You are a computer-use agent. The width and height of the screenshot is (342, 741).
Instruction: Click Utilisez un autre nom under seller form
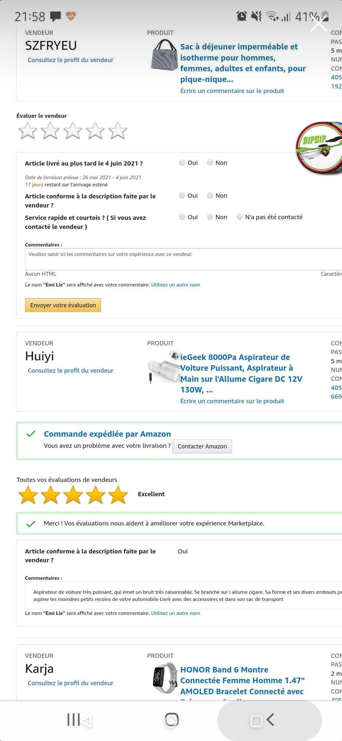tap(175, 285)
